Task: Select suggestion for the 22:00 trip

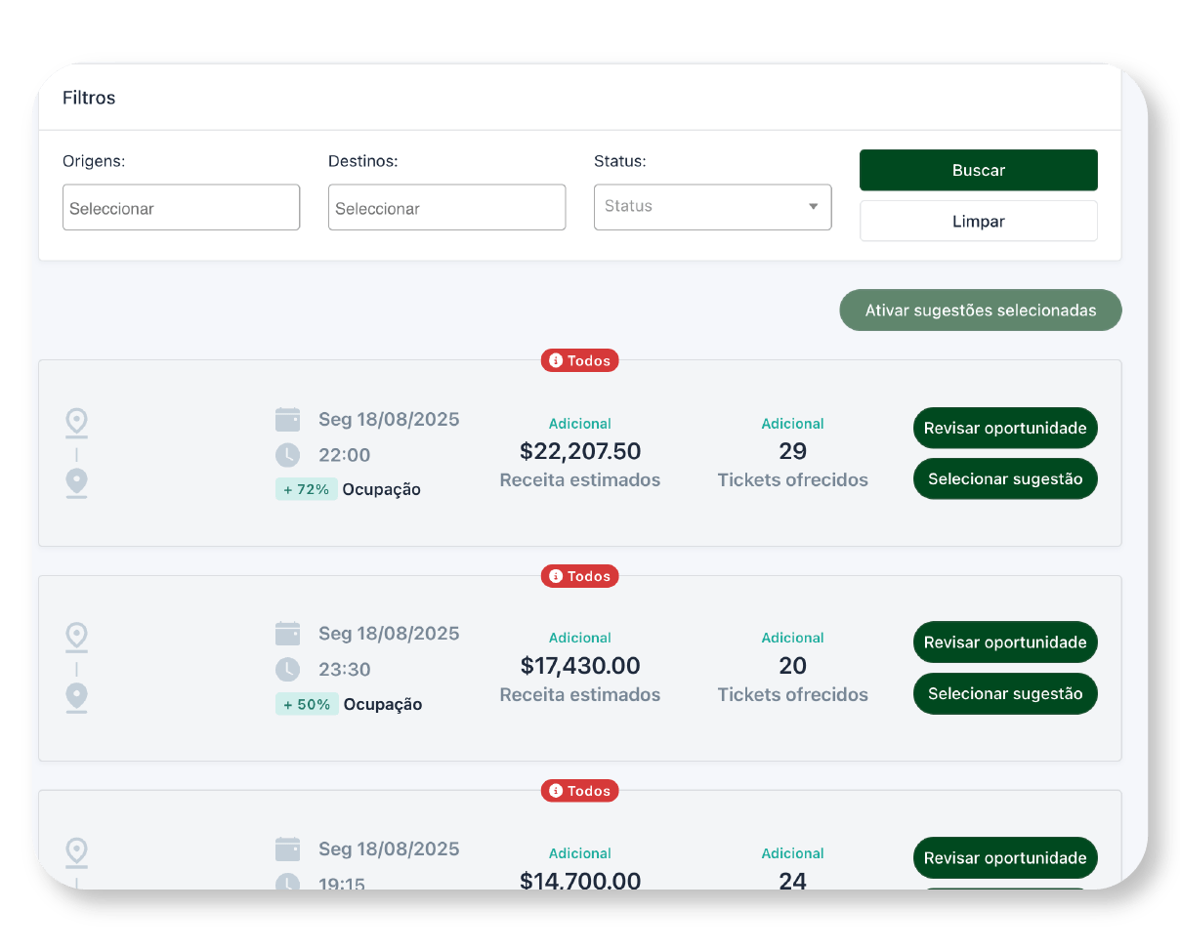Action: pos(1005,479)
